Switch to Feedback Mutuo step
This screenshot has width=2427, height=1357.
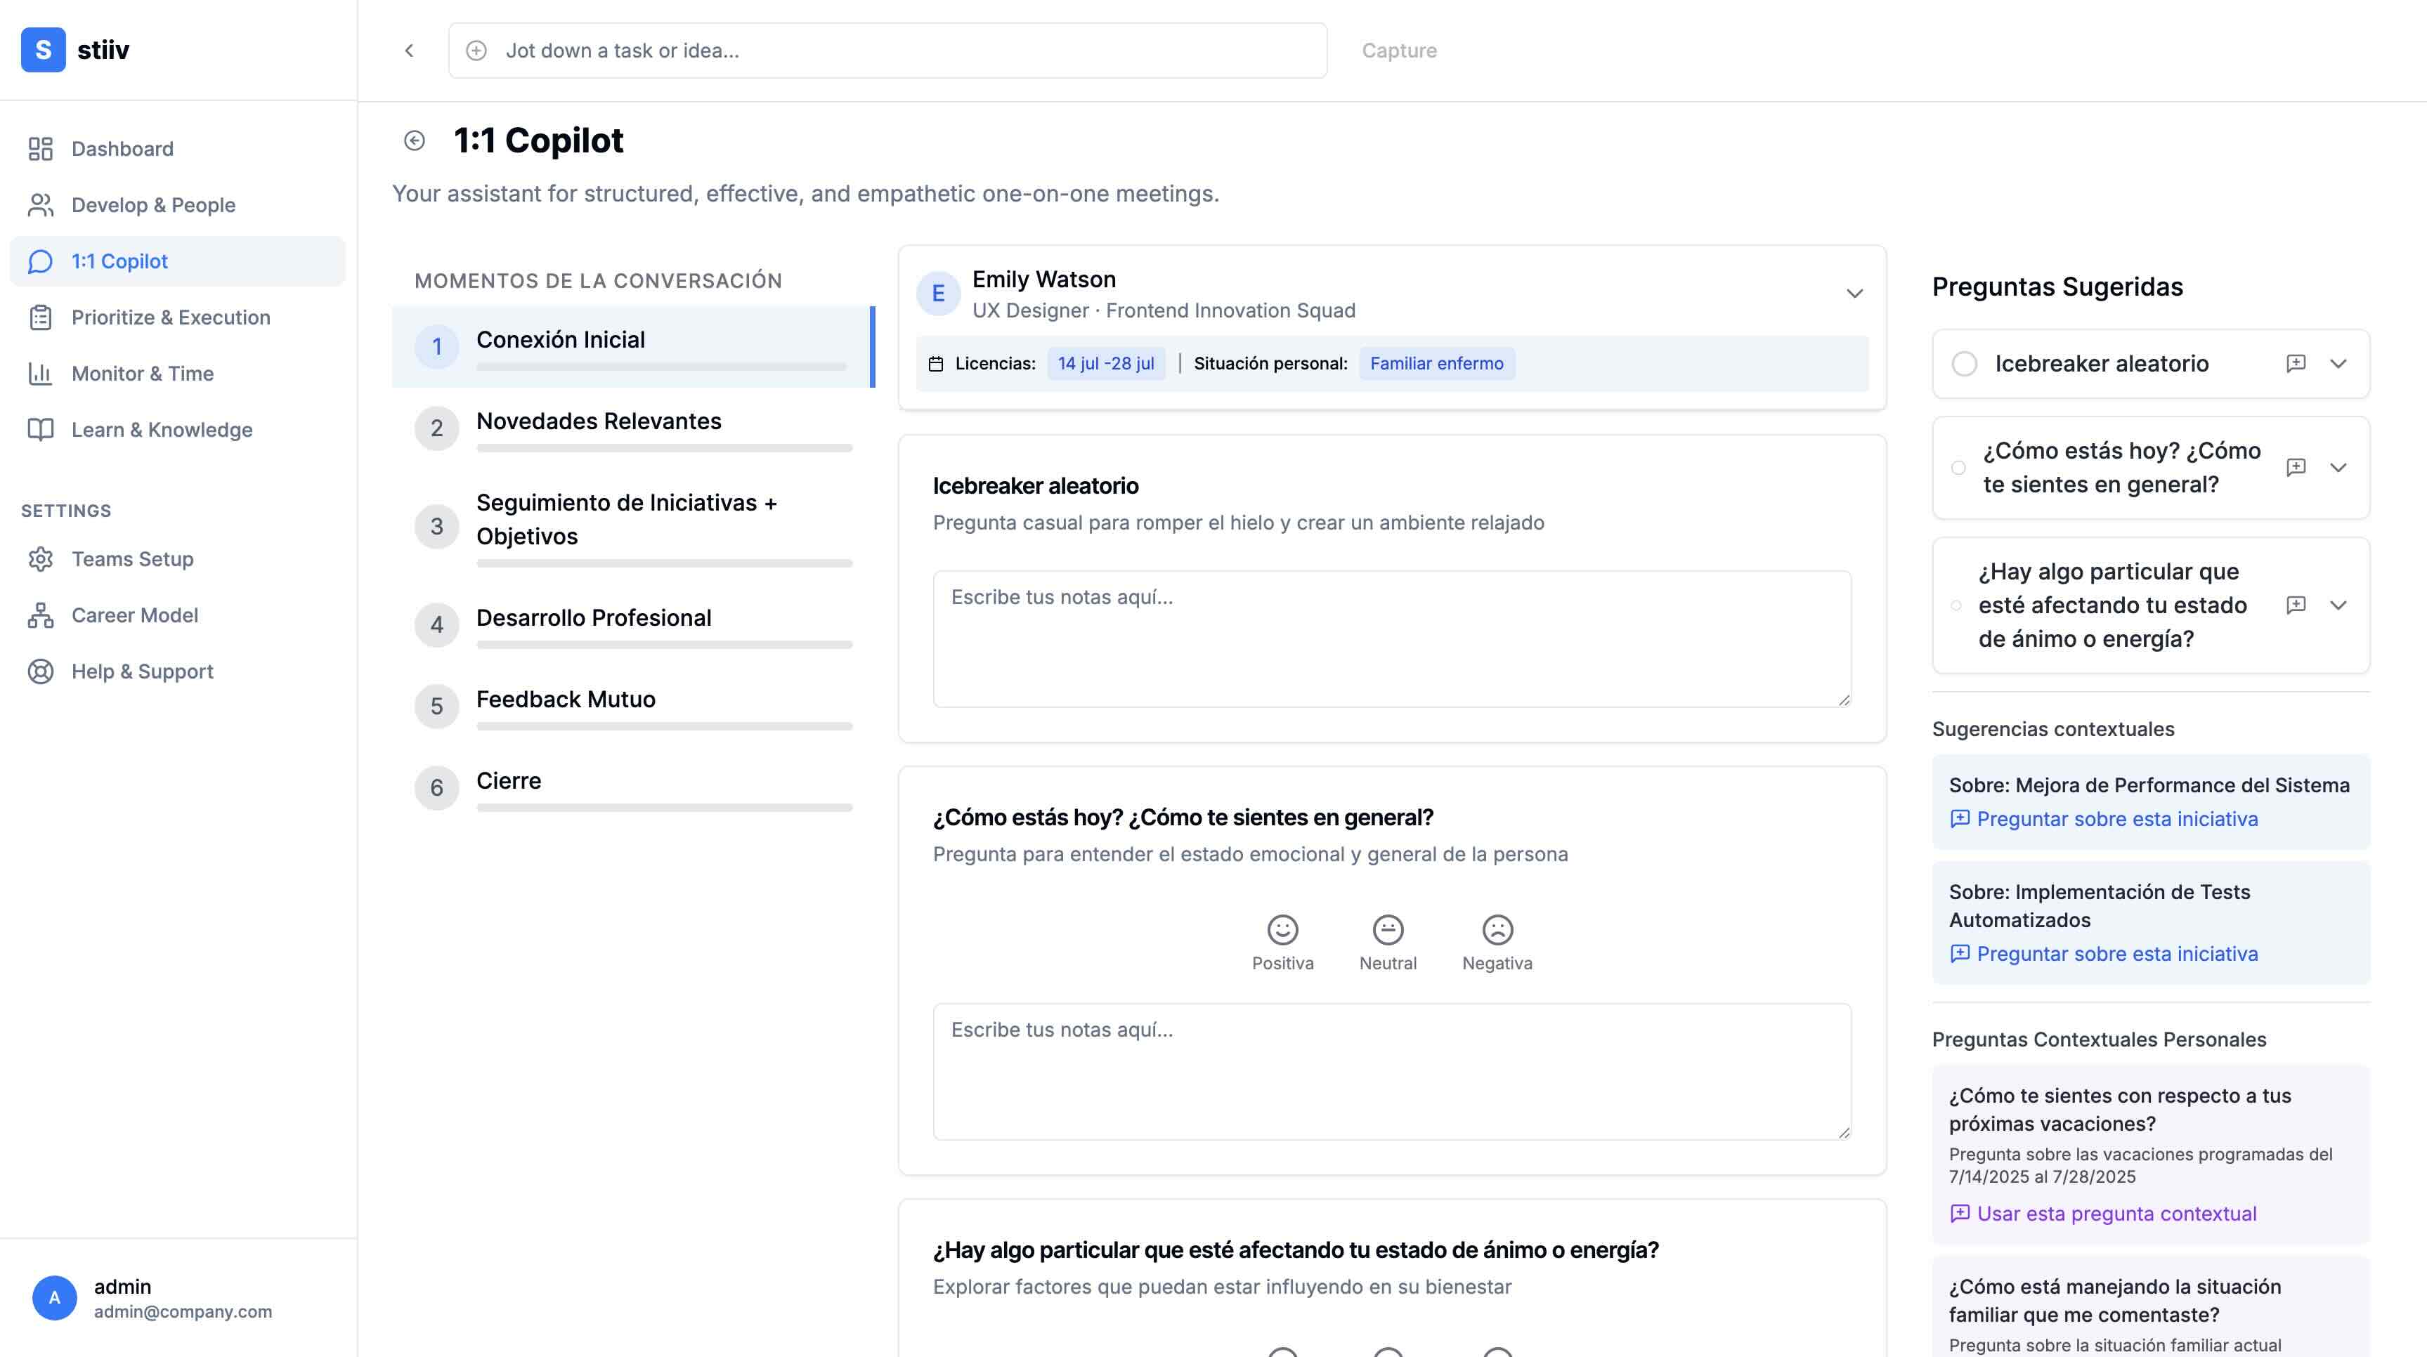(566, 699)
